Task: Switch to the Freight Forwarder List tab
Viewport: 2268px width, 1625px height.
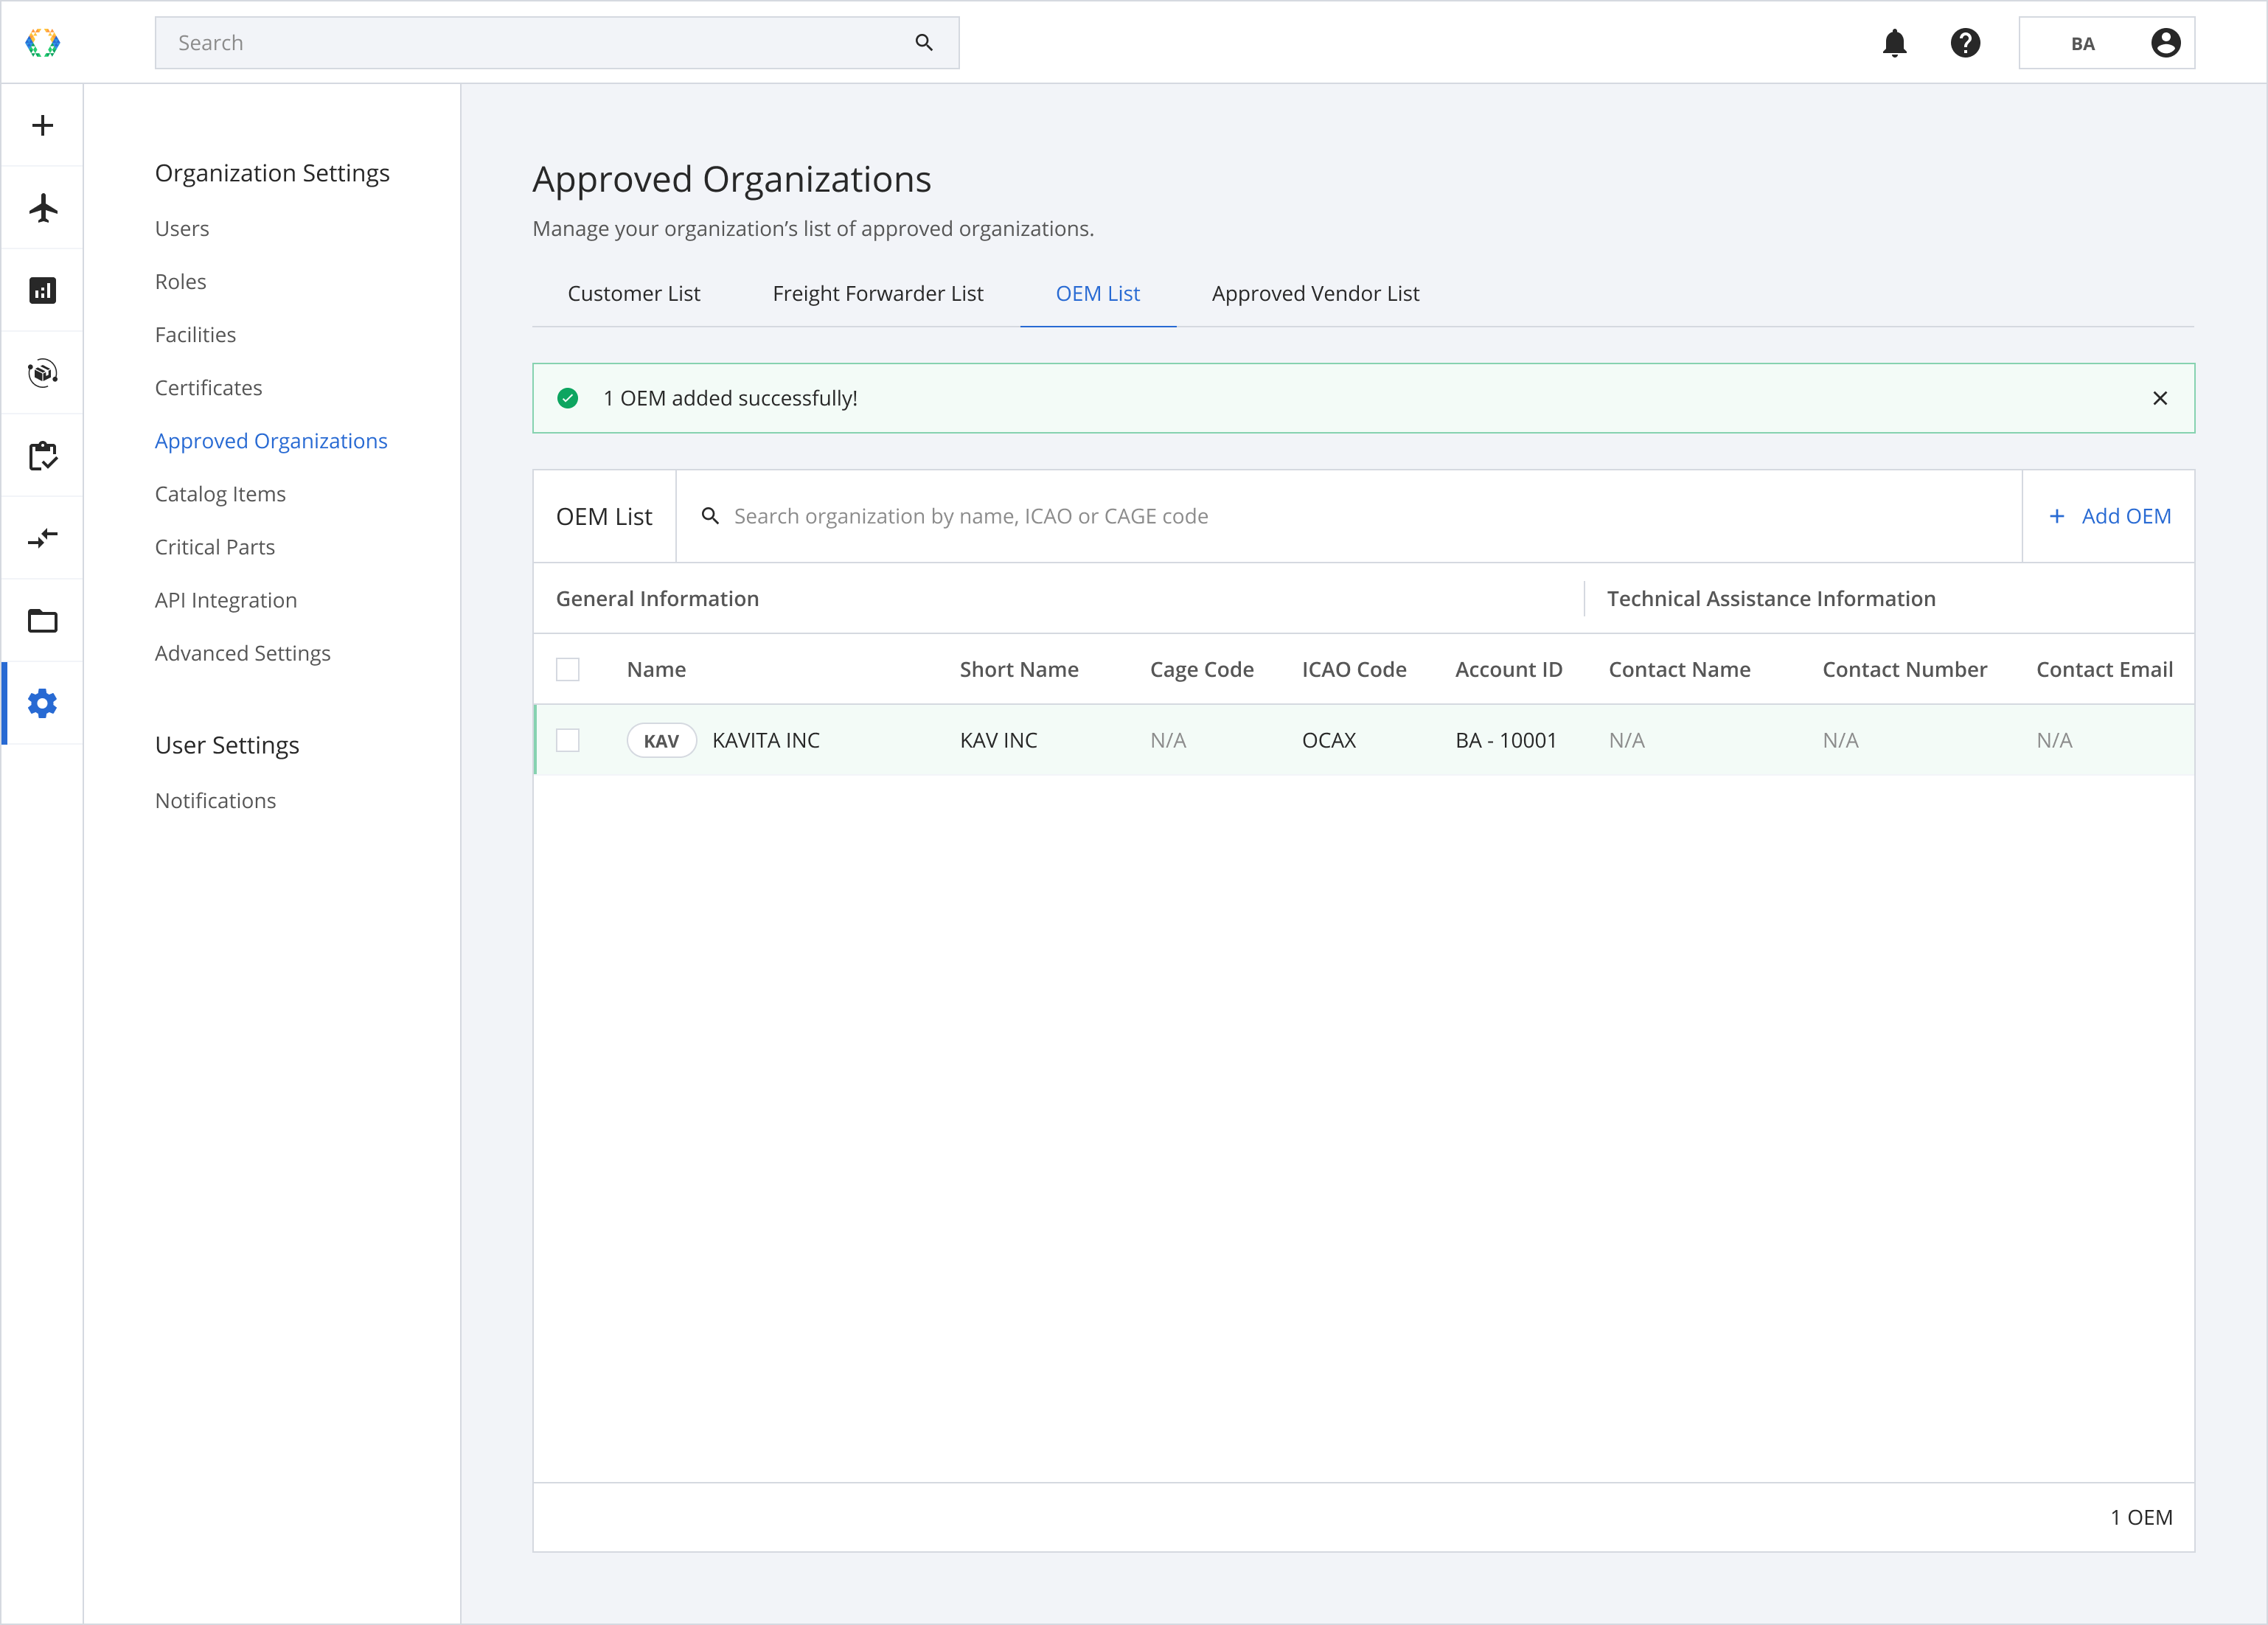Action: click(x=878, y=293)
